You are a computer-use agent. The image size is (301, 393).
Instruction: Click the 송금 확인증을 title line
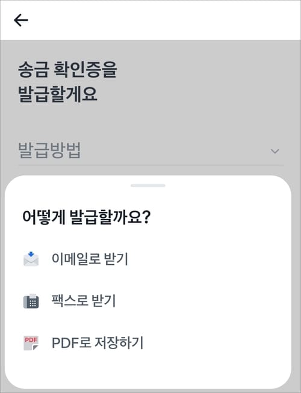pos(67,69)
